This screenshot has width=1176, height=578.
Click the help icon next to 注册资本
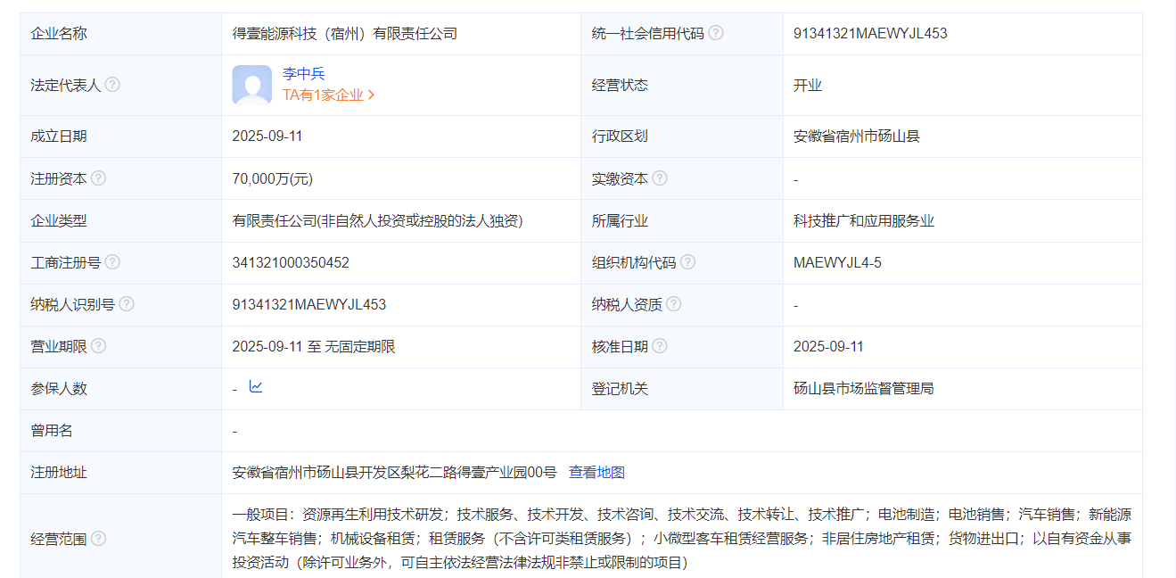click(97, 178)
